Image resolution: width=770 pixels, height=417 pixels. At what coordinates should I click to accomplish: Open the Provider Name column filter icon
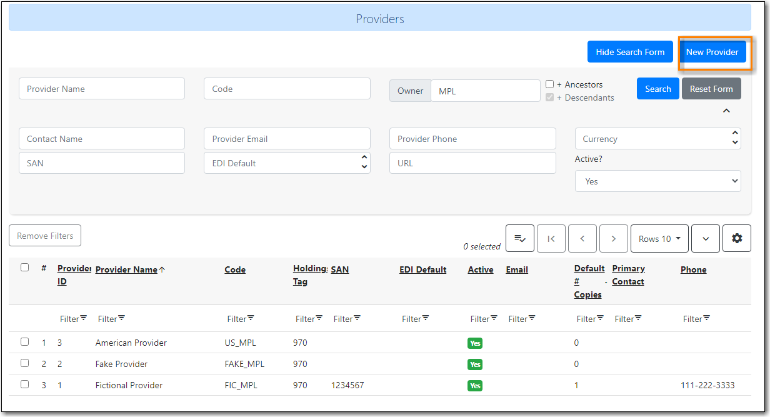click(x=121, y=318)
